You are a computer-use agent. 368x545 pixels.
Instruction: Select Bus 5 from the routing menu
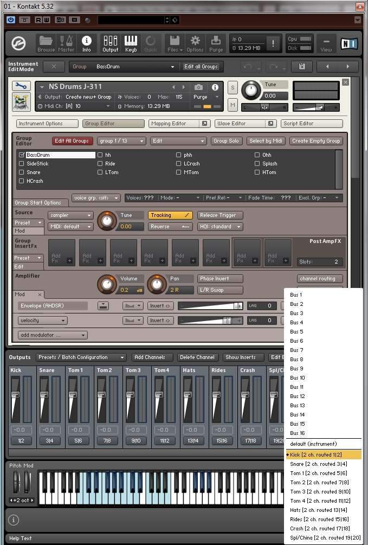296,331
